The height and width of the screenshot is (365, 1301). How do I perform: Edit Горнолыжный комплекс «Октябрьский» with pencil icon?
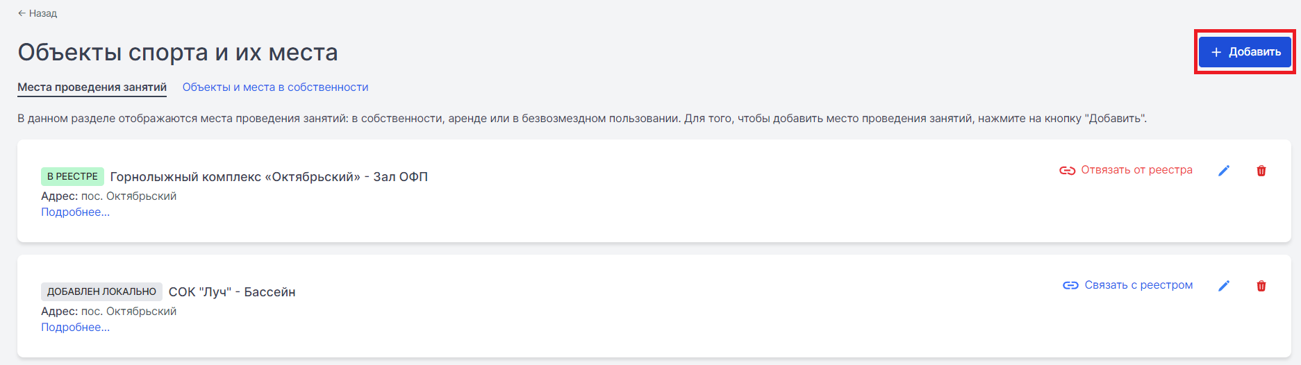1224,171
